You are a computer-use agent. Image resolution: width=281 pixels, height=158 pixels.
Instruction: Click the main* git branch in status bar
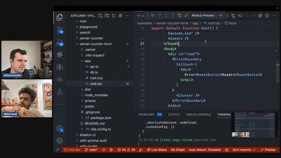(91, 150)
